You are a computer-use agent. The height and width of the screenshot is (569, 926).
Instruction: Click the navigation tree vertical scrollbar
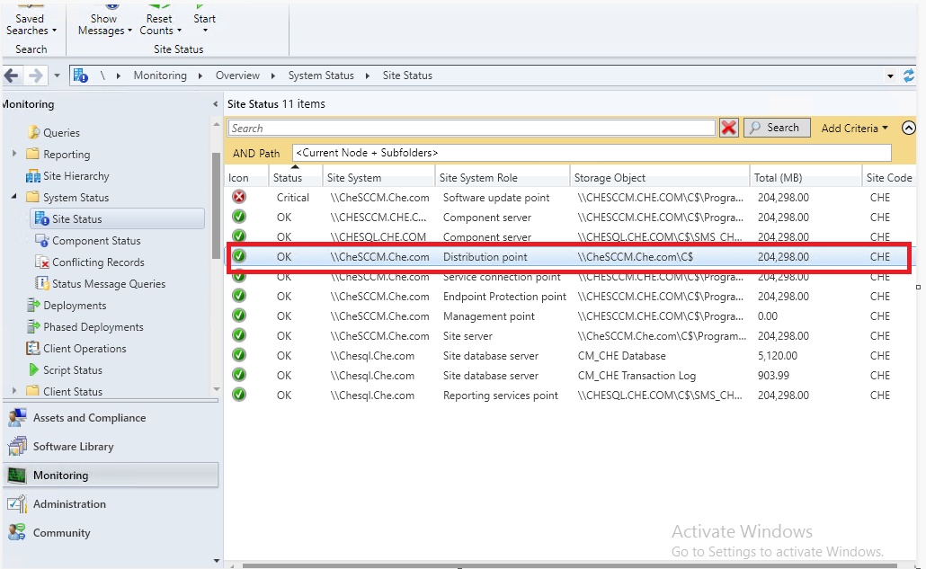point(216,206)
